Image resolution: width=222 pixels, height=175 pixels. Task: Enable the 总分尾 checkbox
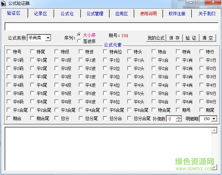pyautogui.click(x=81, y=118)
